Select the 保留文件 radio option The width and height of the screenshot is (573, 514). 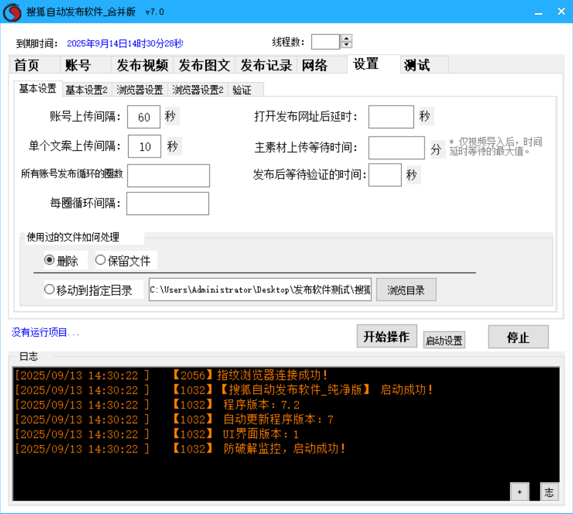[100, 260]
